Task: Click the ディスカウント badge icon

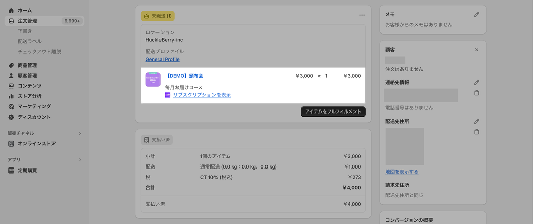Action: point(11,117)
